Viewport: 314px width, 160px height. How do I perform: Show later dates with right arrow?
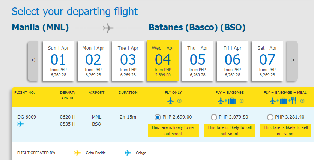pos(292,60)
